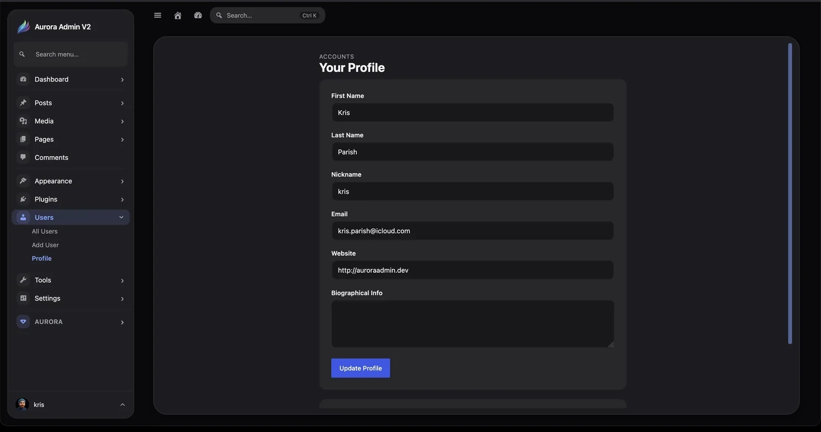Click the Dashboard icon in the sidebar
The height and width of the screenshot is (432, 821).
[x=23, y=79]
